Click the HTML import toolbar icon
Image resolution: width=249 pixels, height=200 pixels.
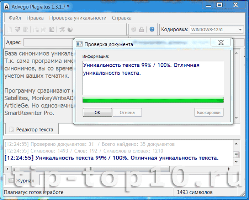pos(17,29)
